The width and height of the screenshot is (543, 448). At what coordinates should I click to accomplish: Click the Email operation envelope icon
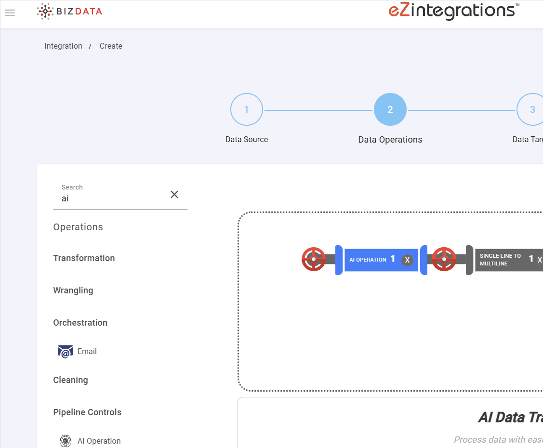tap(66, 352)
